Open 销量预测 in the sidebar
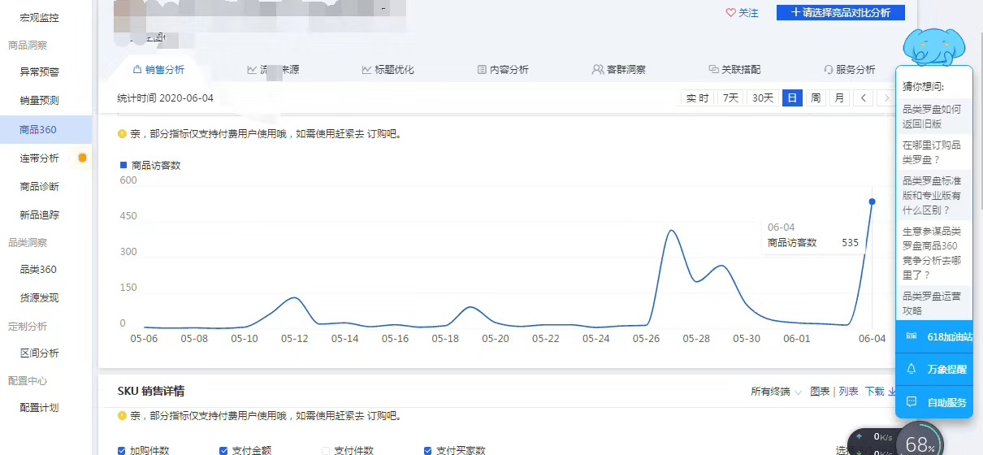The height and width of the screenshot is (455, 983). pos(40,101)
